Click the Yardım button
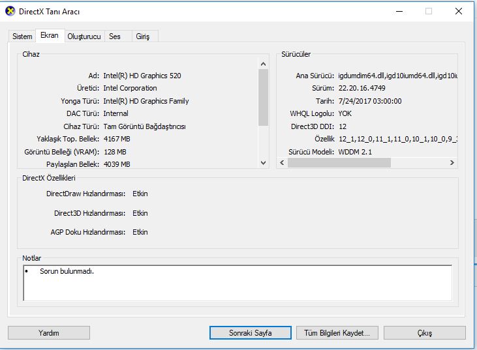Viewport: 477px width, 350px height. (49, 333)
